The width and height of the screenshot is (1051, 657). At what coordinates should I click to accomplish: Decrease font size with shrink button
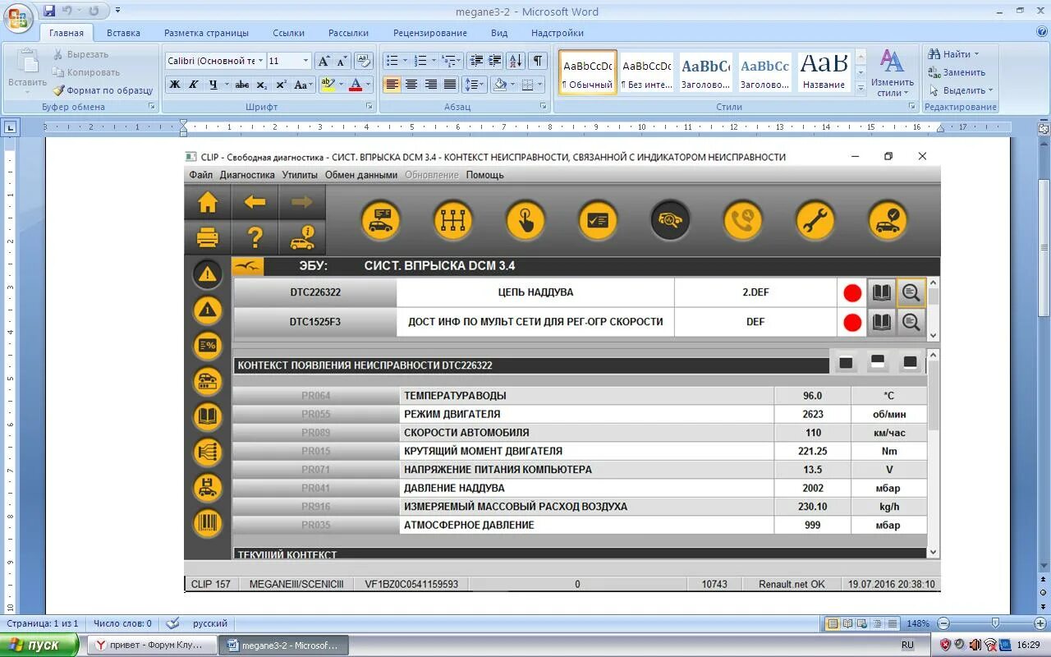coord(342,61)
